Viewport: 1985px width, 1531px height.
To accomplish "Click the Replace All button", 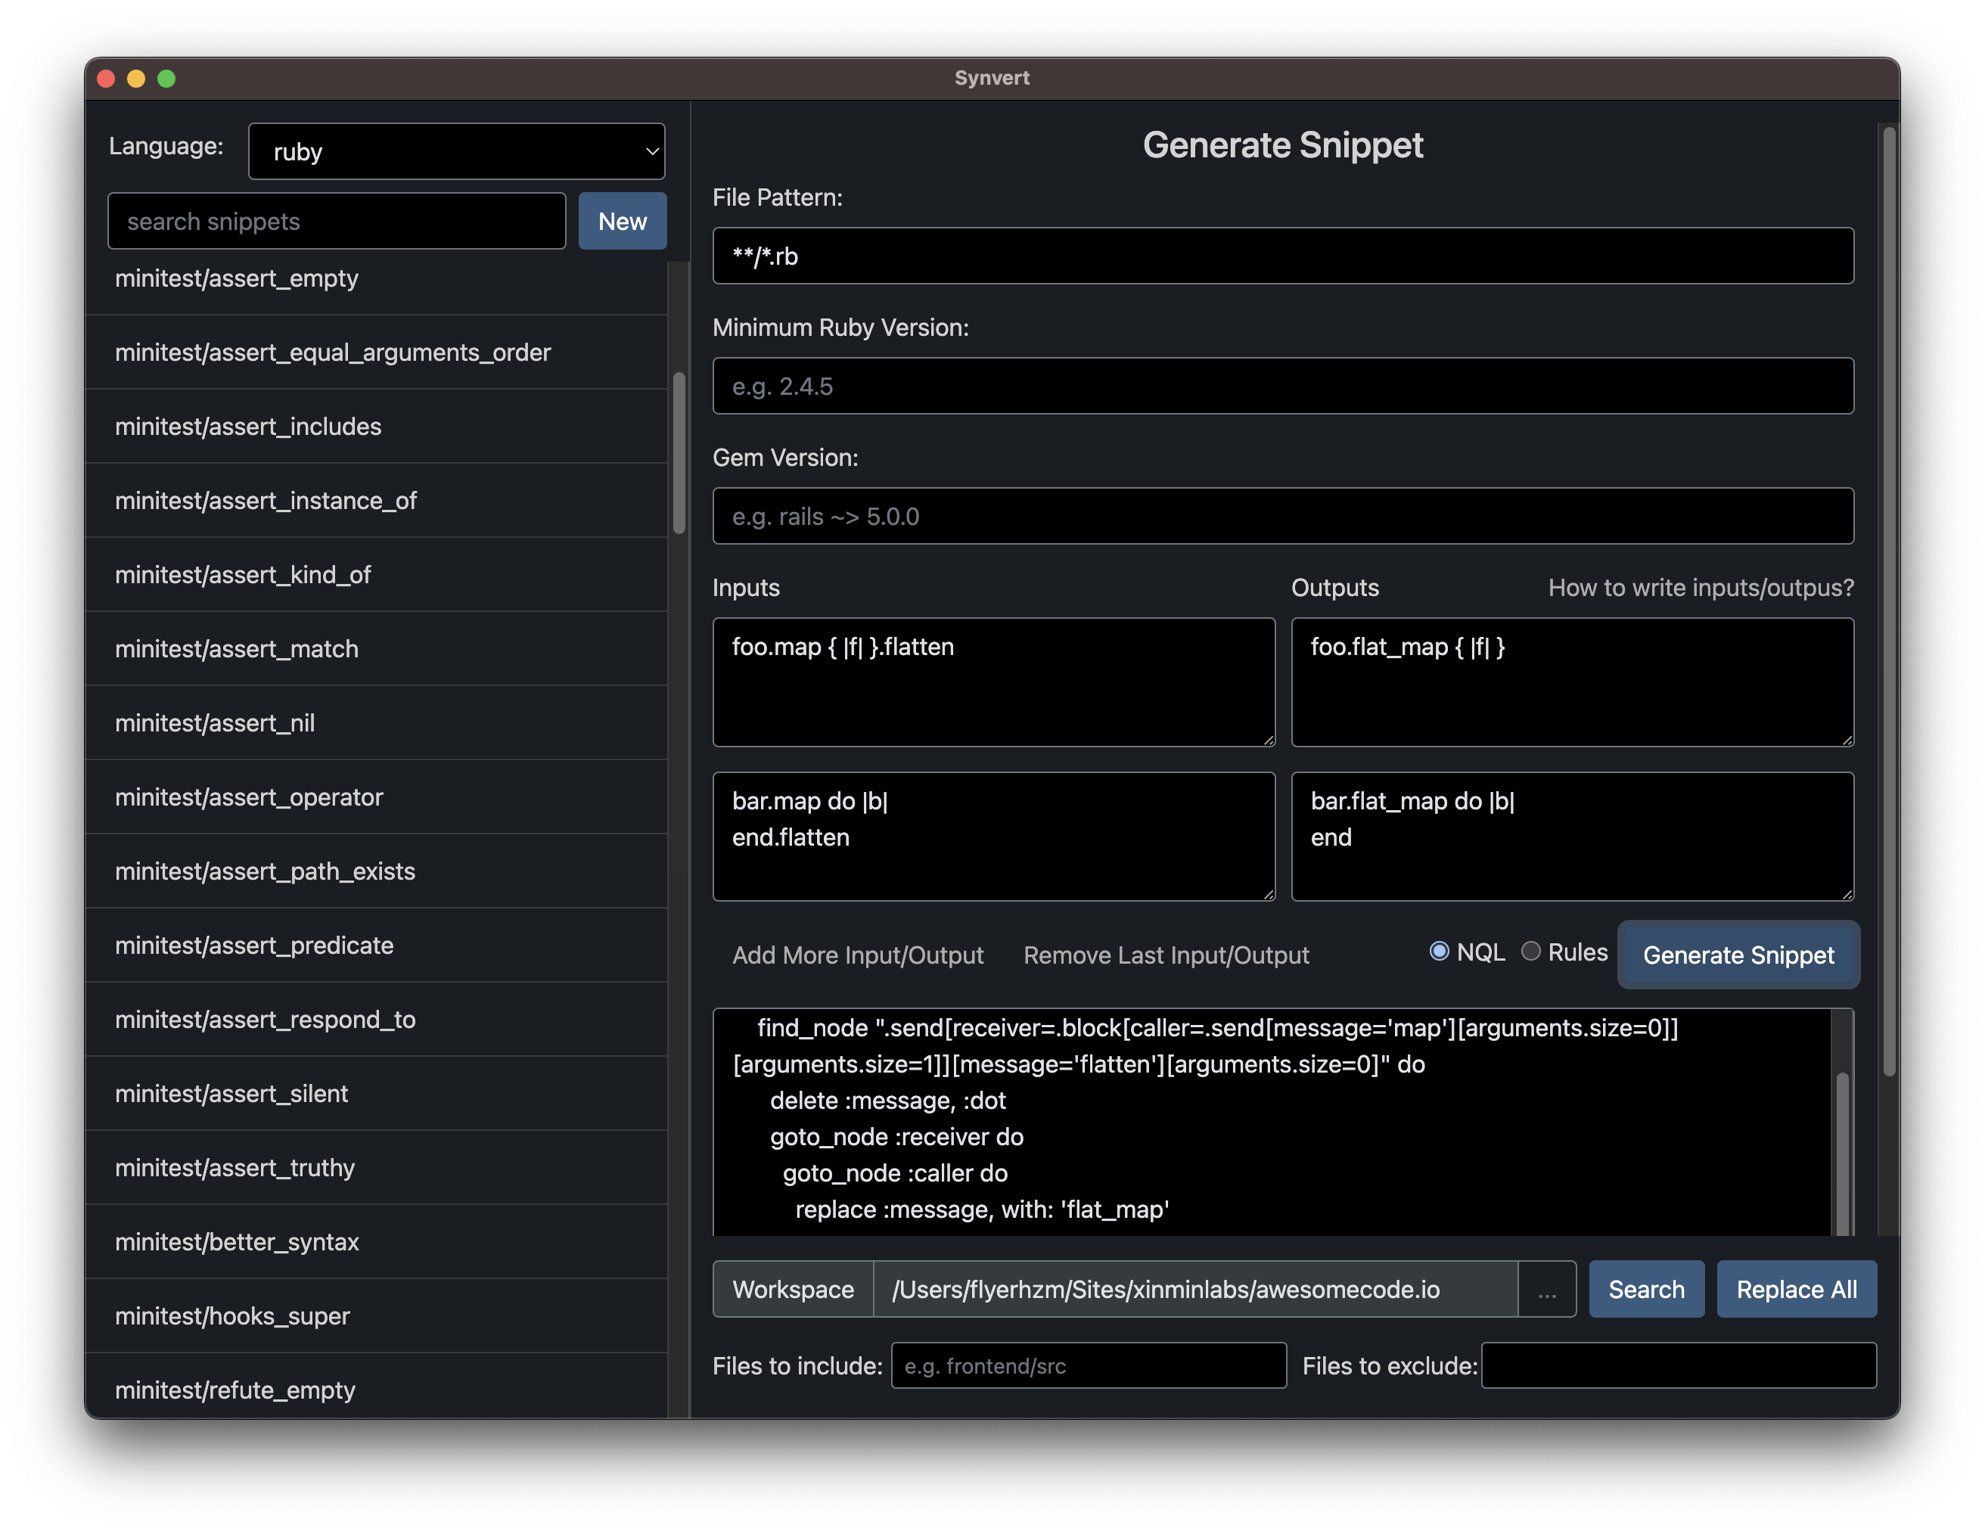I will [1795, 1288].
